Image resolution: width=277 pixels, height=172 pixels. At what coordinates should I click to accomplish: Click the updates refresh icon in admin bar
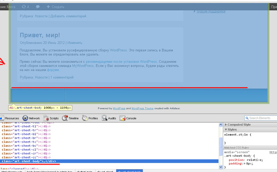(x=24, y=7)
